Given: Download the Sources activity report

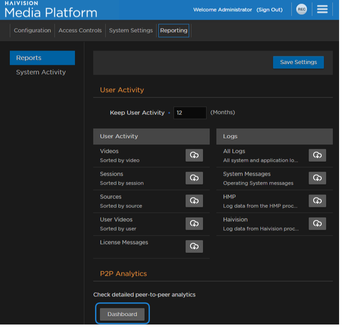Looking at the screenshot, I should coord(194,201).
